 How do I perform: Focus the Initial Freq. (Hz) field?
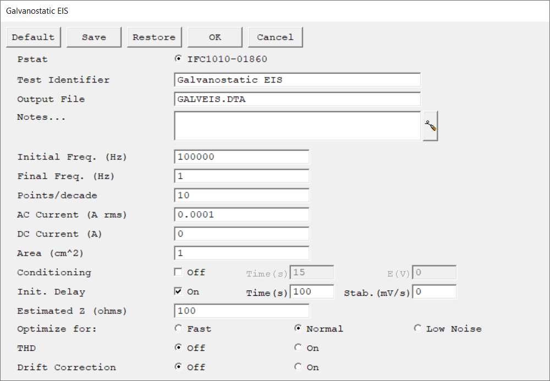[x=241, y=157]
